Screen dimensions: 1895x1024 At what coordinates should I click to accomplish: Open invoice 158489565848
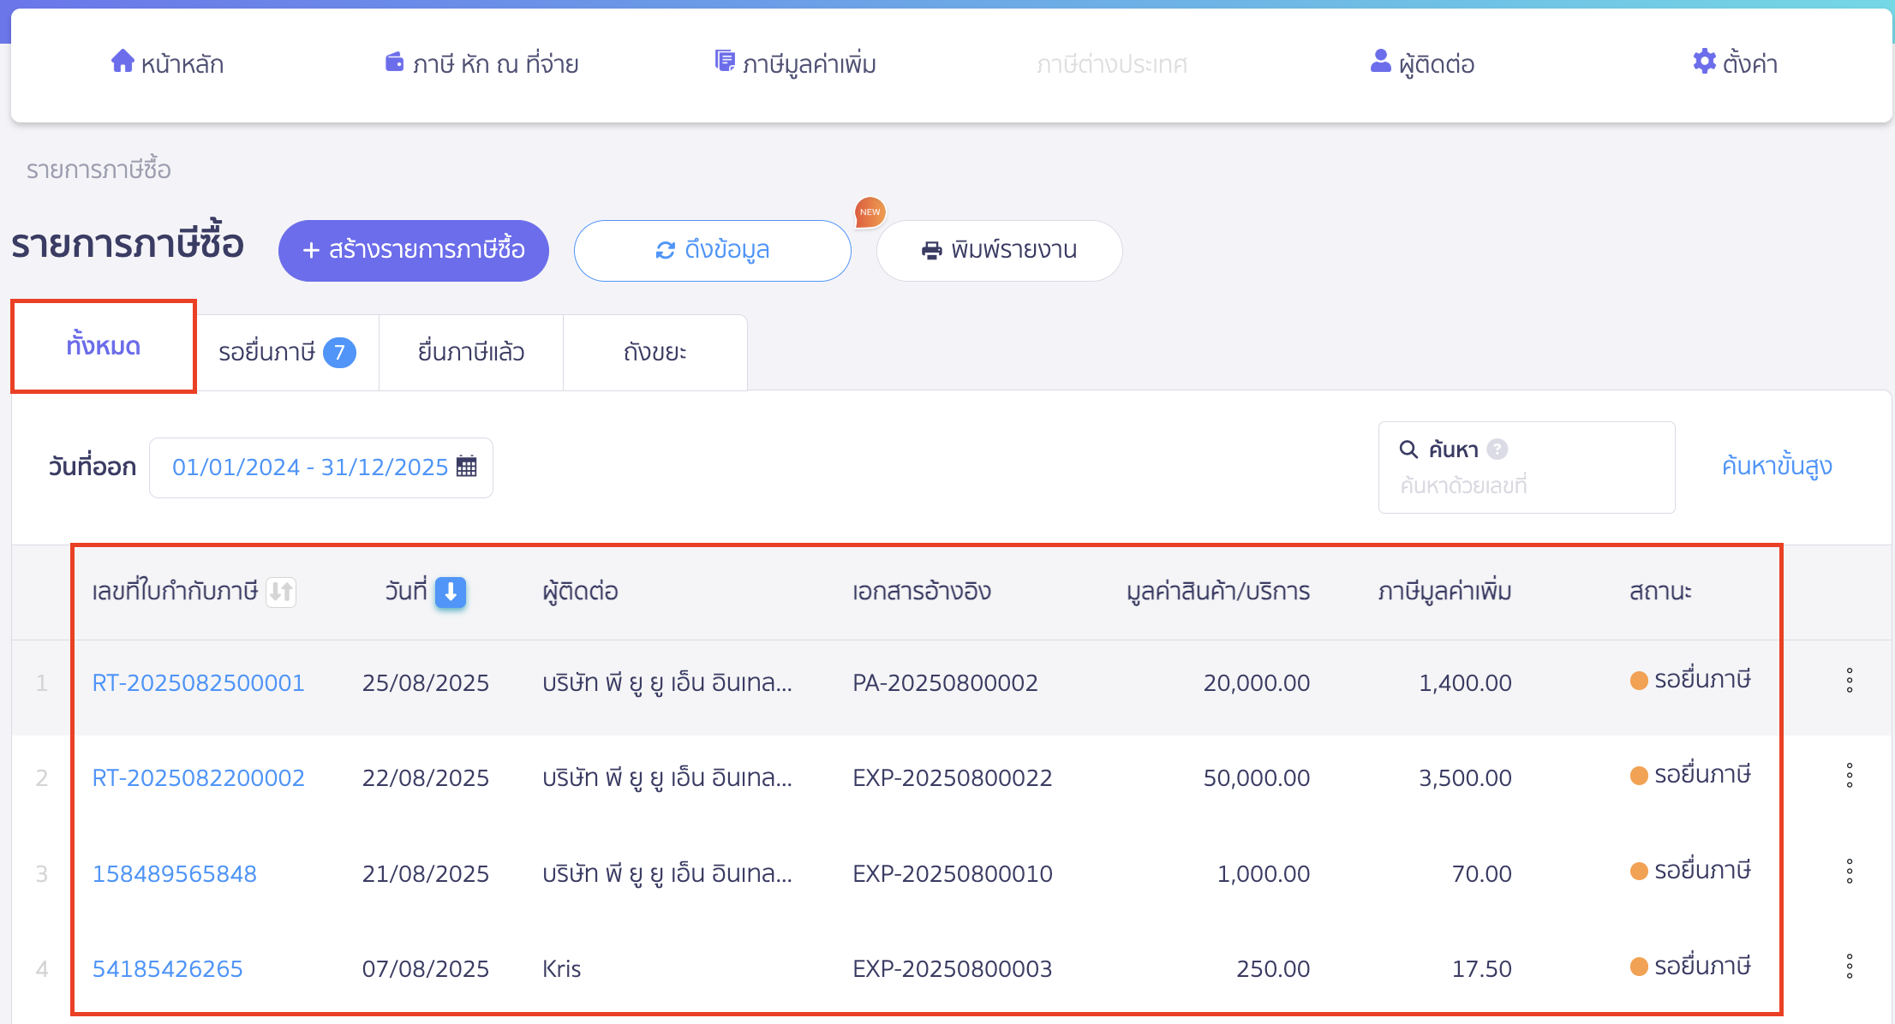[174, 873]
